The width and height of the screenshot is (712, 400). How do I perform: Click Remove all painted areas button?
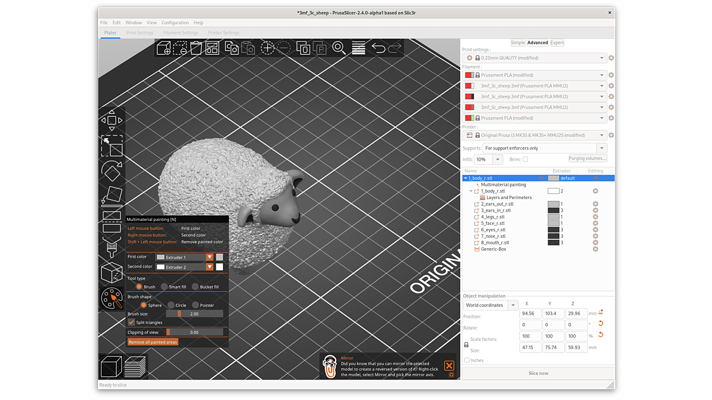pyautogui.click(x=152, y=342)
